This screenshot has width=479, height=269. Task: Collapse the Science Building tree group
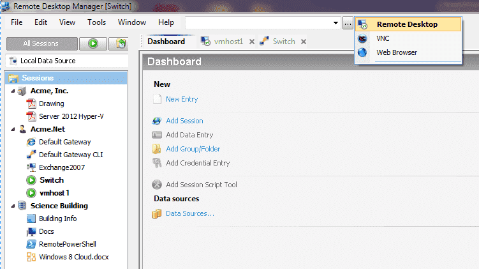(x=13, y=206)
